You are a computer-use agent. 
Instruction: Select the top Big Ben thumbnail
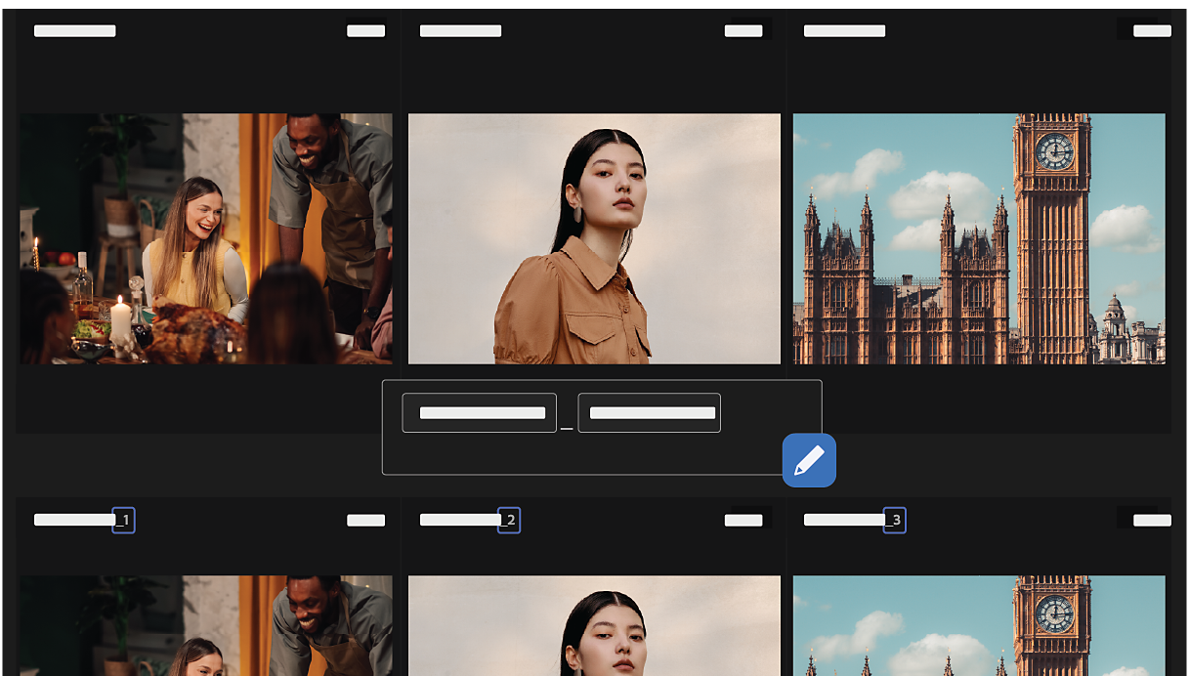(x=979, y=238)
